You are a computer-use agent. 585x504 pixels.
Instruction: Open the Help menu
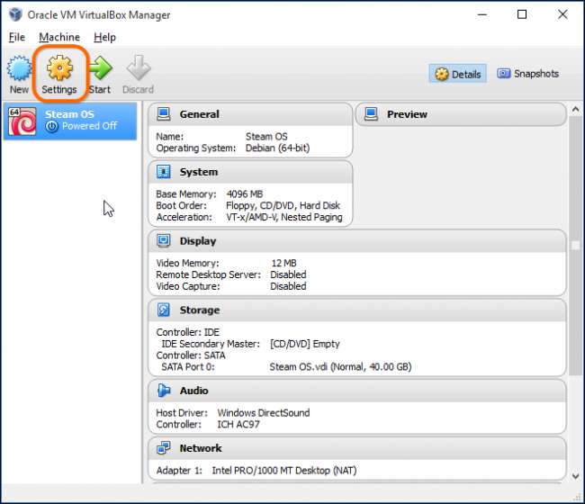105,37
